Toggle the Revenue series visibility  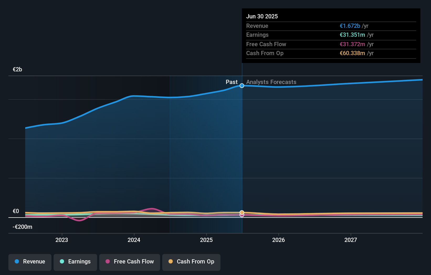point(30,262)
